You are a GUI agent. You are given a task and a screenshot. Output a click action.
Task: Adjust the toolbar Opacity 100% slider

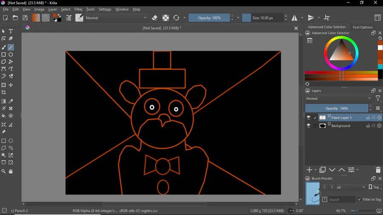point(209,18)
